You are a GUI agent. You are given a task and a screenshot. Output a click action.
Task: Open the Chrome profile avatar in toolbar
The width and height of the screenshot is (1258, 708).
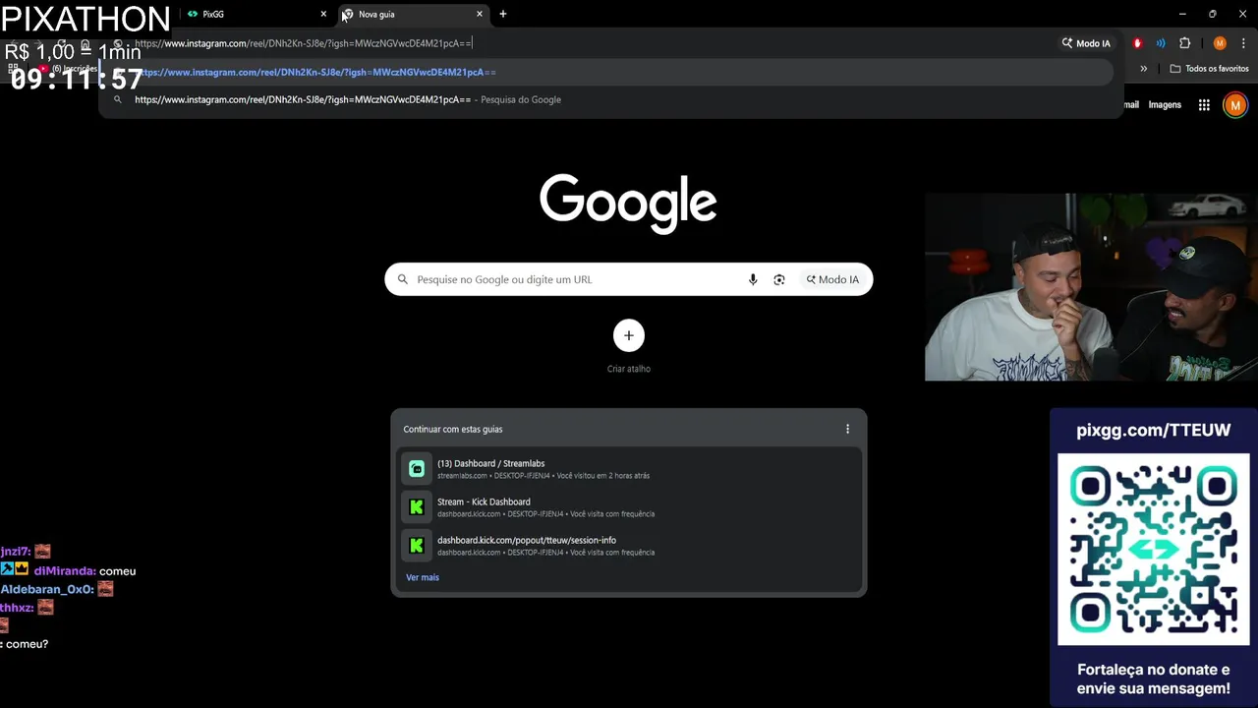click(1220, 43)
